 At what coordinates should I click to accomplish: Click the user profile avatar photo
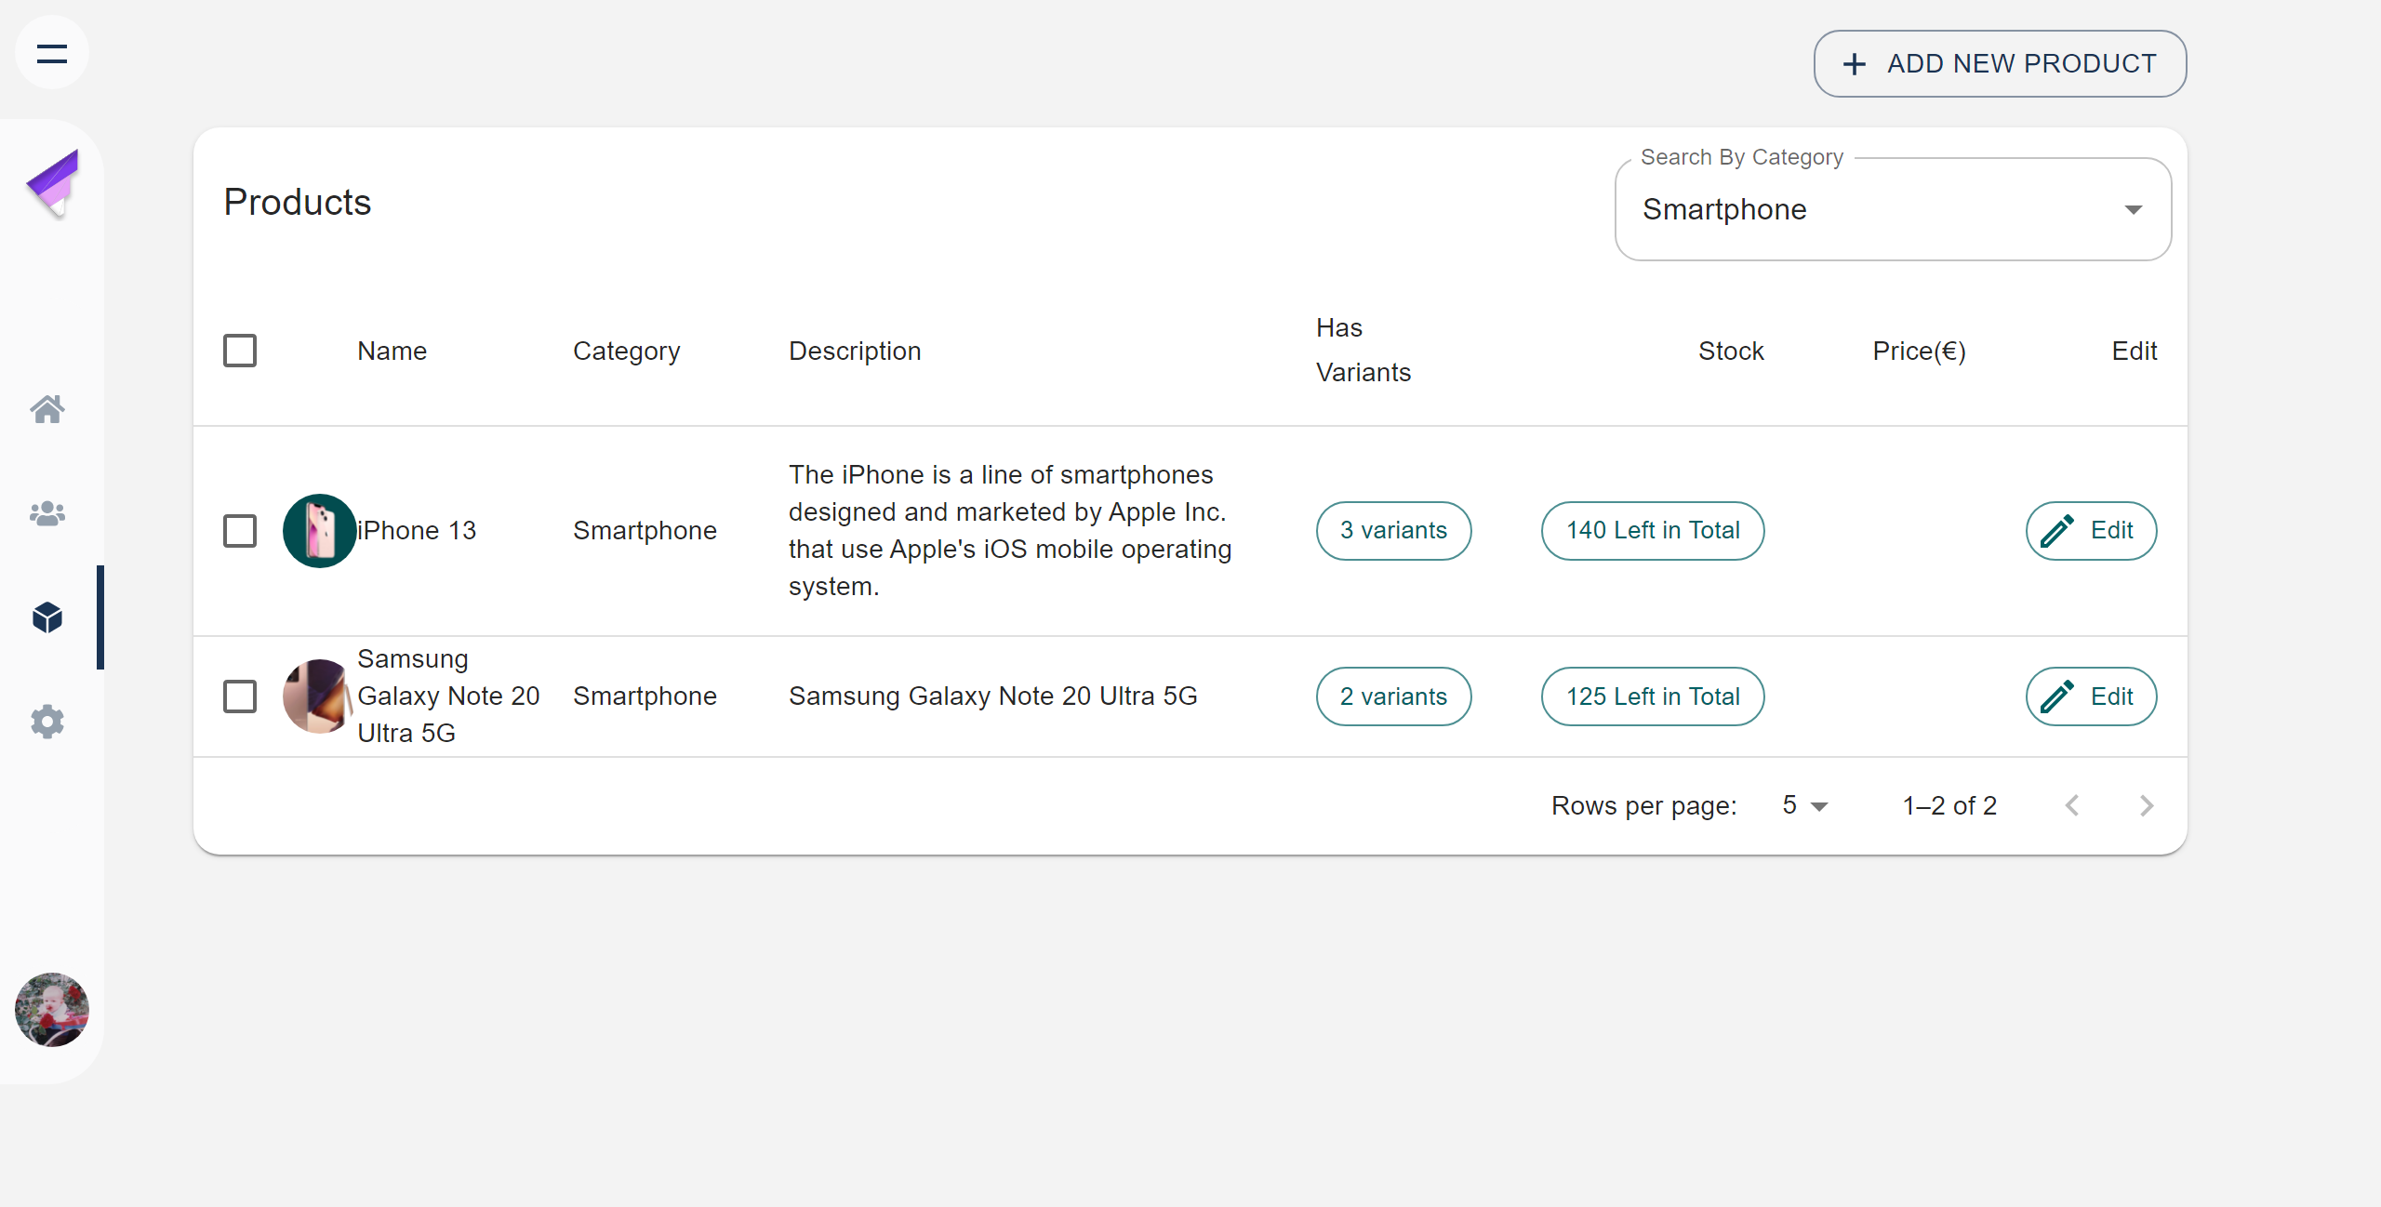coord(51,1010)
